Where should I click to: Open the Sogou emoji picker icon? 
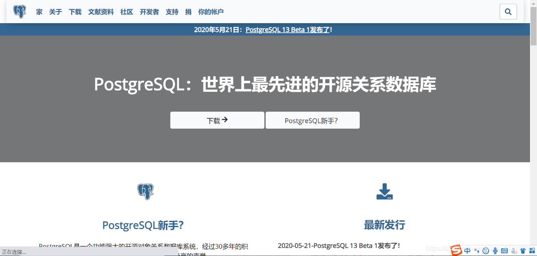point(485,250)
